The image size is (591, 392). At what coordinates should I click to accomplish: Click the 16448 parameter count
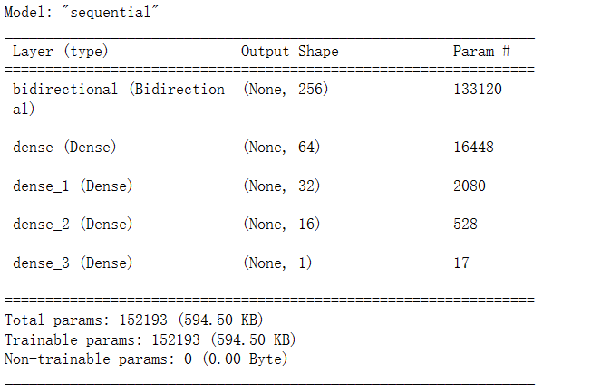(473, 147)
